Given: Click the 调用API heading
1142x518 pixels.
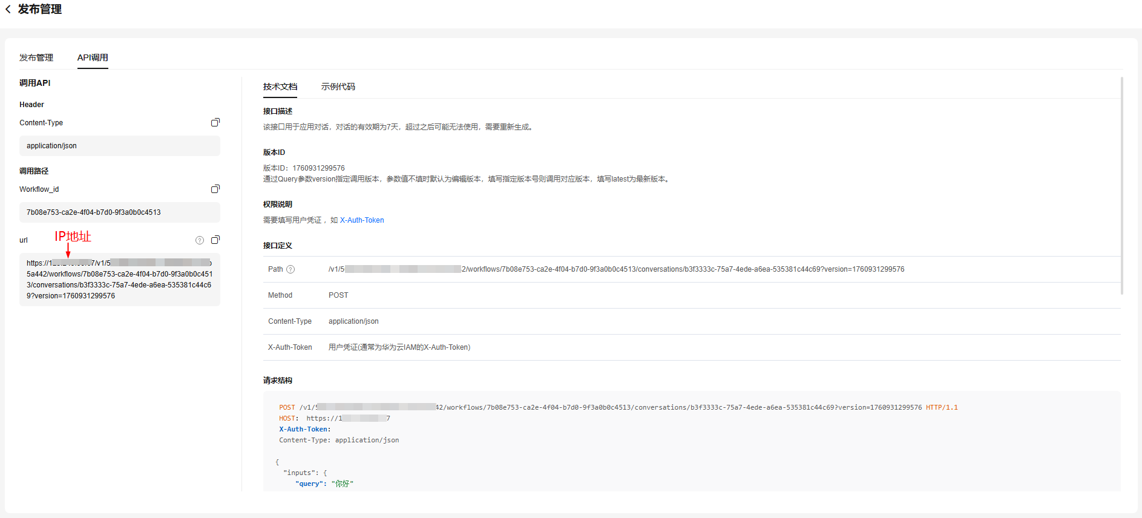Looking at the screenshot, I should coord(35,83).
